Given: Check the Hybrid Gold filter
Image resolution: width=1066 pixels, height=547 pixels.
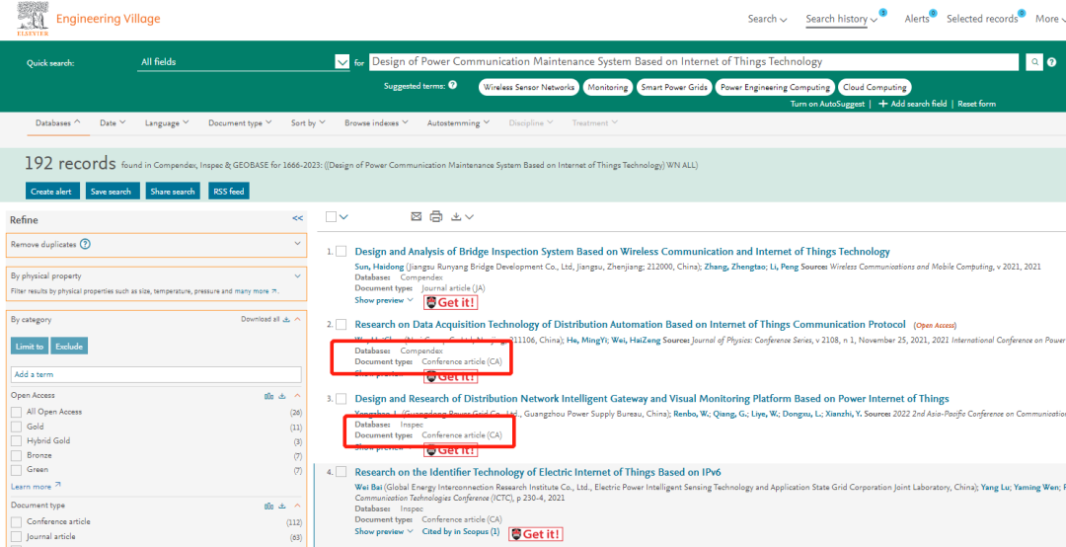Looking at the screenshot, I should (x=17, y=441).
